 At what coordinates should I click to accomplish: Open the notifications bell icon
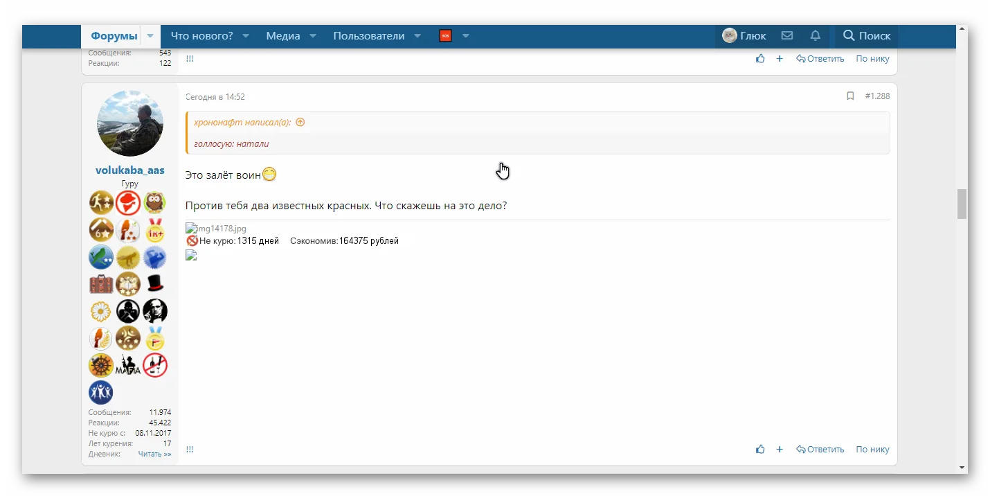pyautogui.click(x=815, y=35)
